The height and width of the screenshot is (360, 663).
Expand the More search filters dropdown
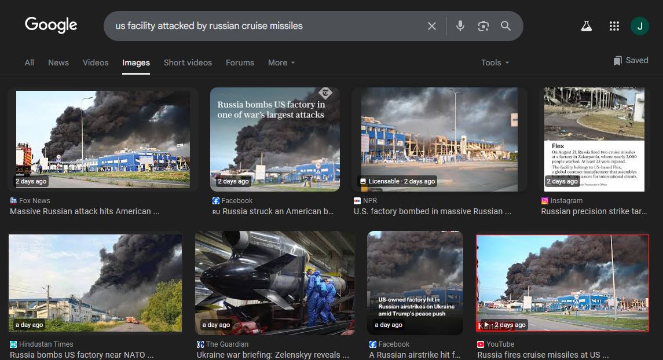point(281,63)
